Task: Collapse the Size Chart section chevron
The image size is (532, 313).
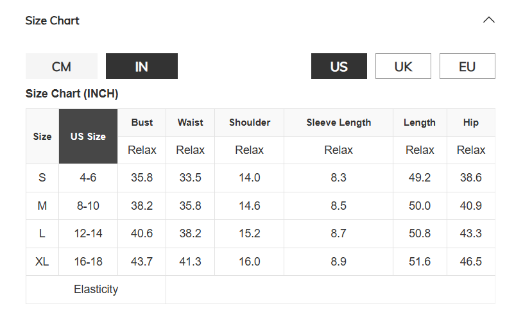Action: [x=488, y=20]
